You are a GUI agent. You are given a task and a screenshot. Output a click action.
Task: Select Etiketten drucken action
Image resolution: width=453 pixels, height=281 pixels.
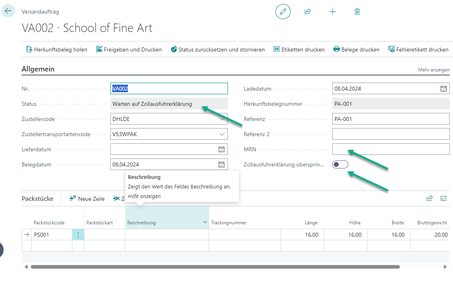coord(299,49)
